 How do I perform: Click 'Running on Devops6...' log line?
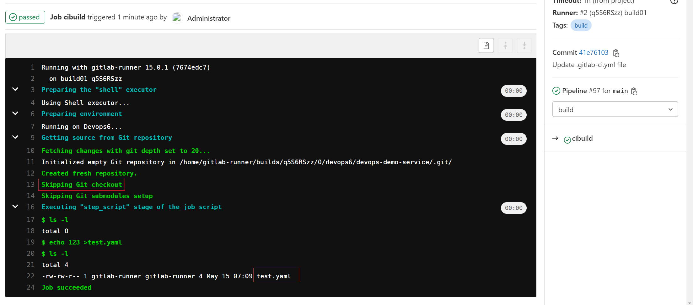82,127
